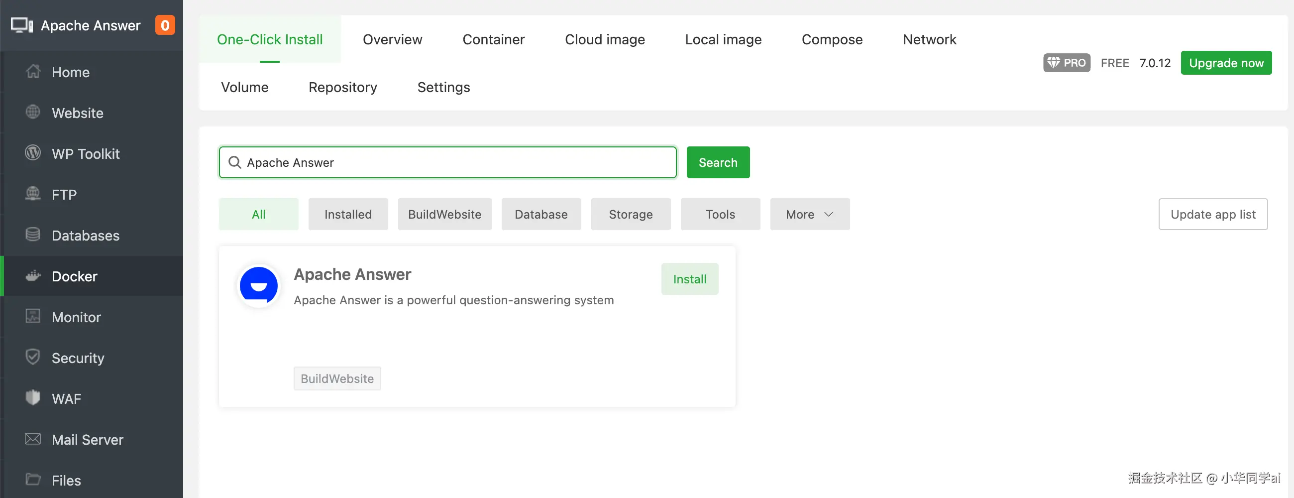Filter apps by Installed category

(348, 215)
